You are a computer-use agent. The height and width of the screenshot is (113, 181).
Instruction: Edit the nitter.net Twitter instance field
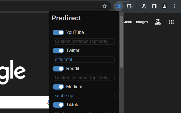pos(84,60)
